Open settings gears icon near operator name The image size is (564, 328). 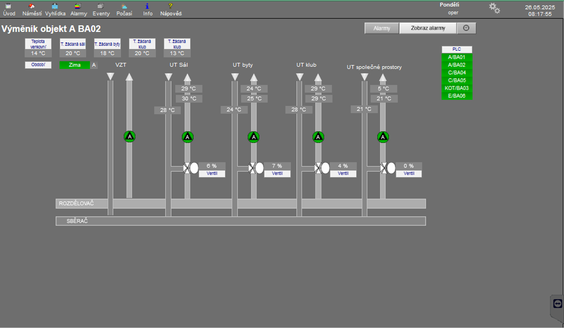[x=494, y=8]
